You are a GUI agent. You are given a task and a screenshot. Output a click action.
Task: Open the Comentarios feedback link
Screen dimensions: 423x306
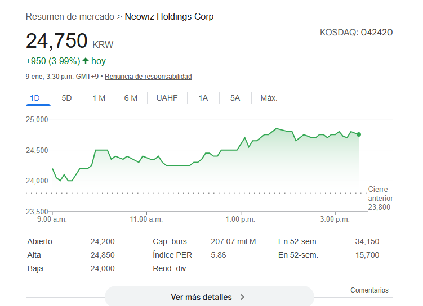369,290
